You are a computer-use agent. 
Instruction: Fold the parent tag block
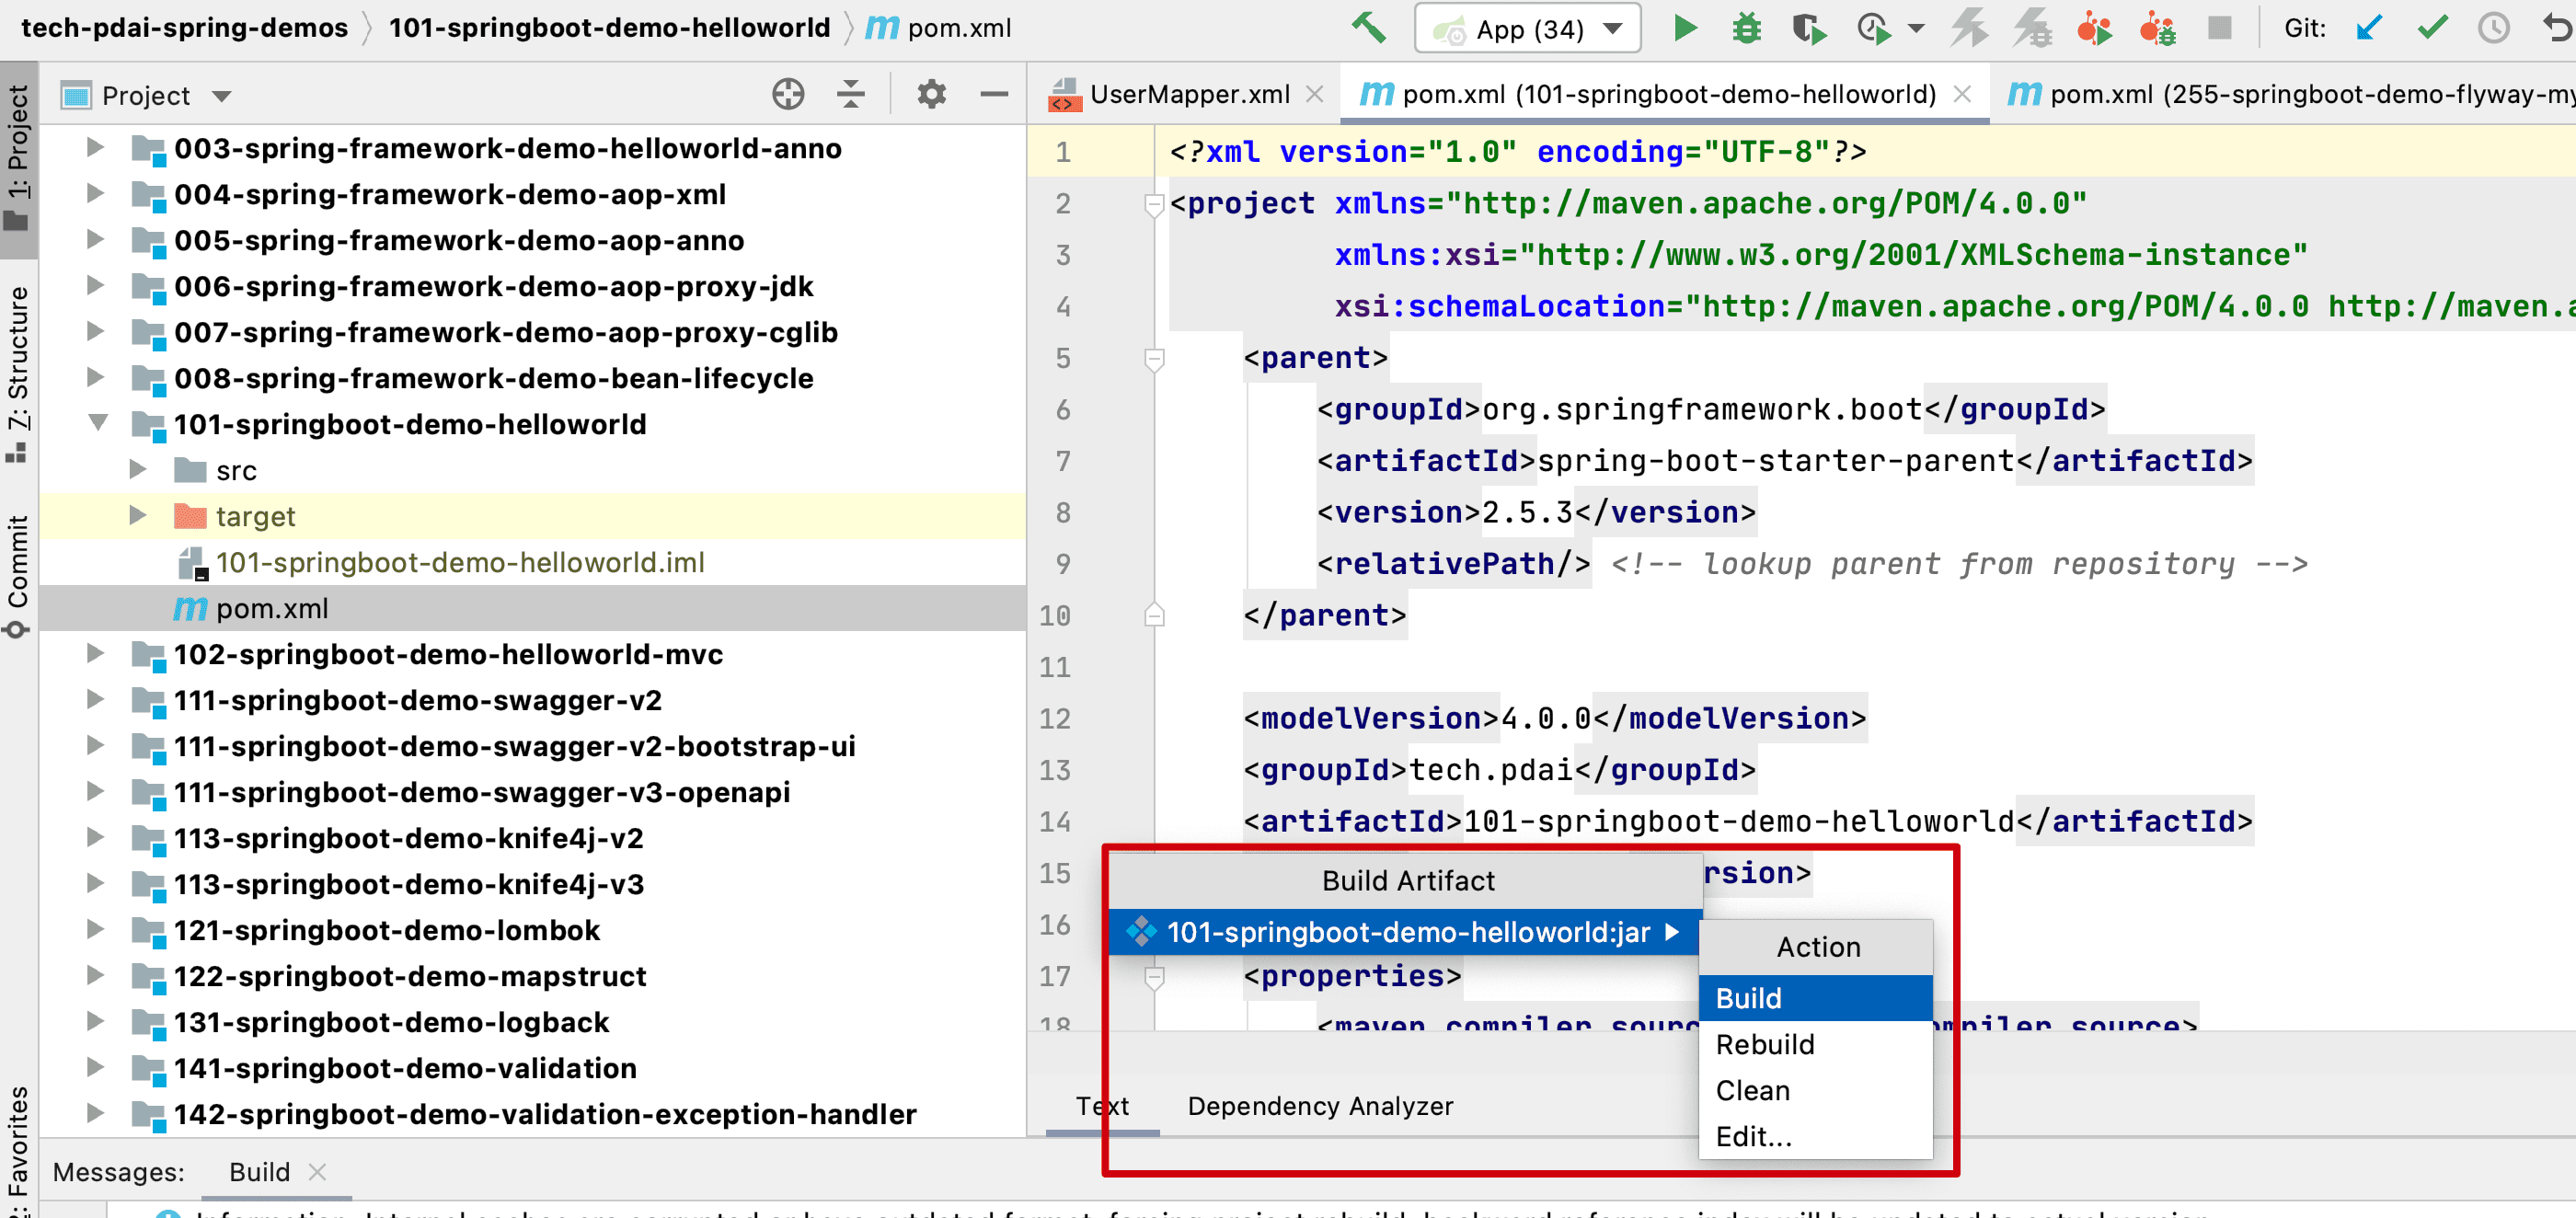(x=1154, y=358)
